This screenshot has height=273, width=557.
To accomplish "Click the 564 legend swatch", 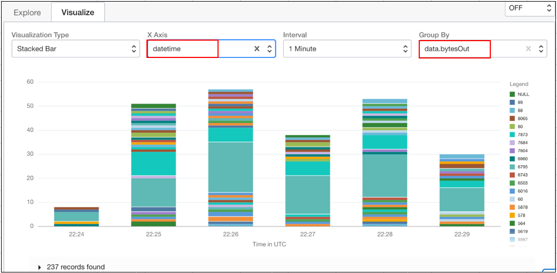I will point(512,223).
